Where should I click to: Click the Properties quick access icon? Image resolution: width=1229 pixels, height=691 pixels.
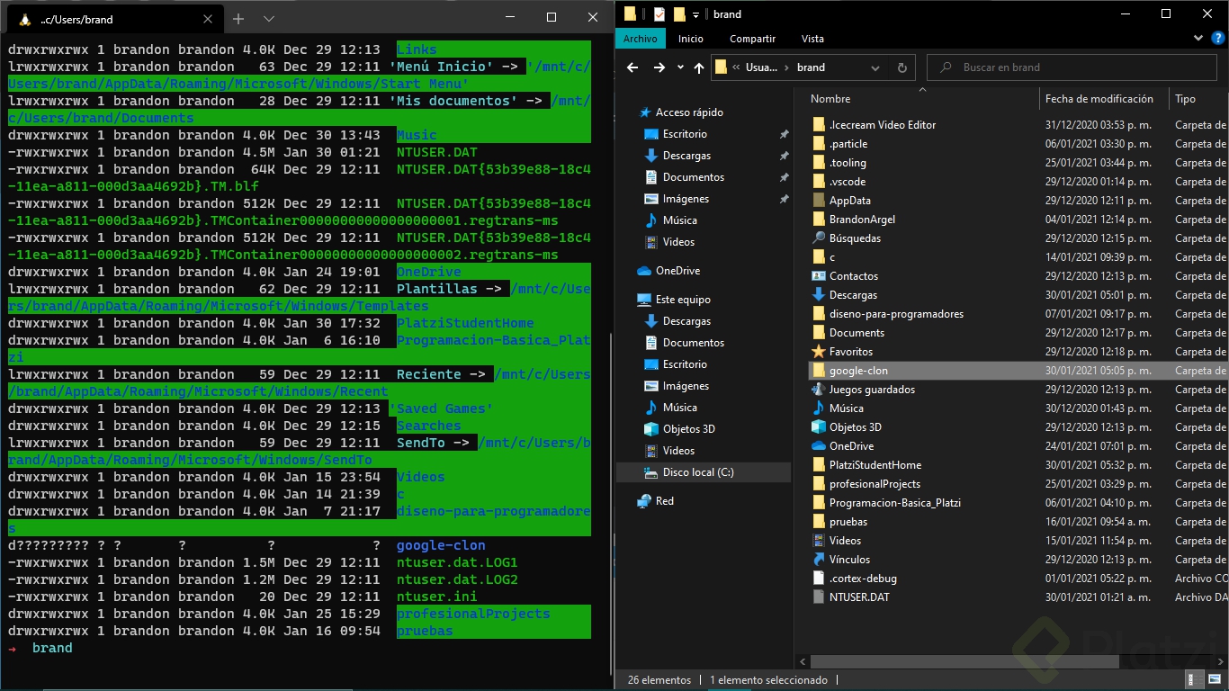pyautogui.click(x=659, y=13)
